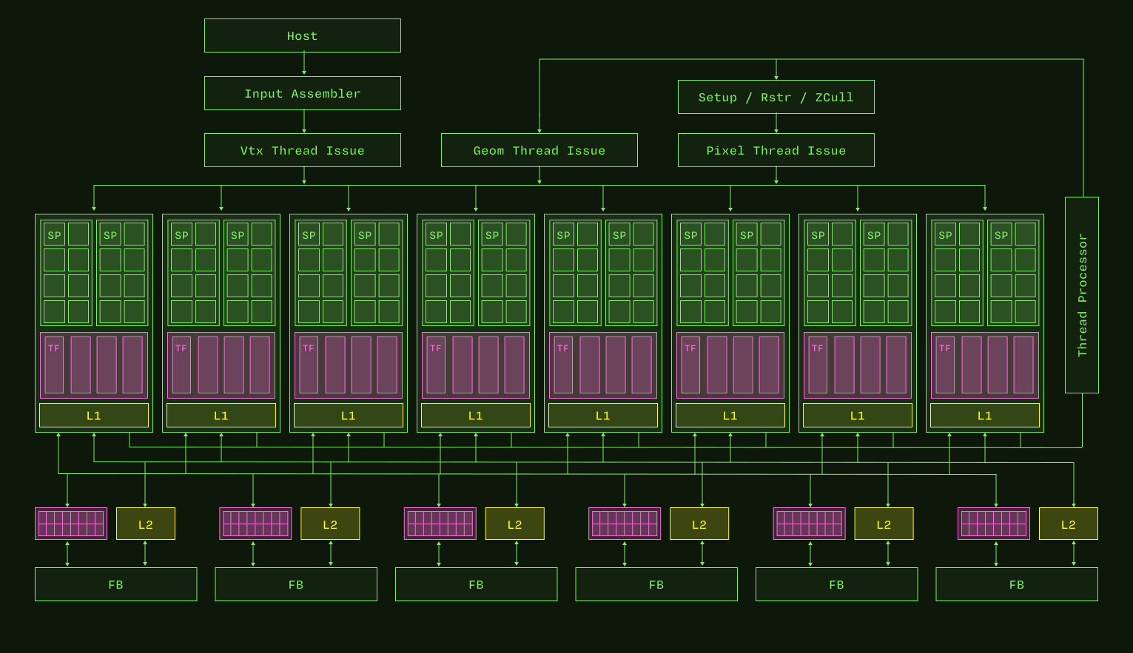
Task: Select the TF unit in the rightmost cluster
Action: click(x=946, y=365)
